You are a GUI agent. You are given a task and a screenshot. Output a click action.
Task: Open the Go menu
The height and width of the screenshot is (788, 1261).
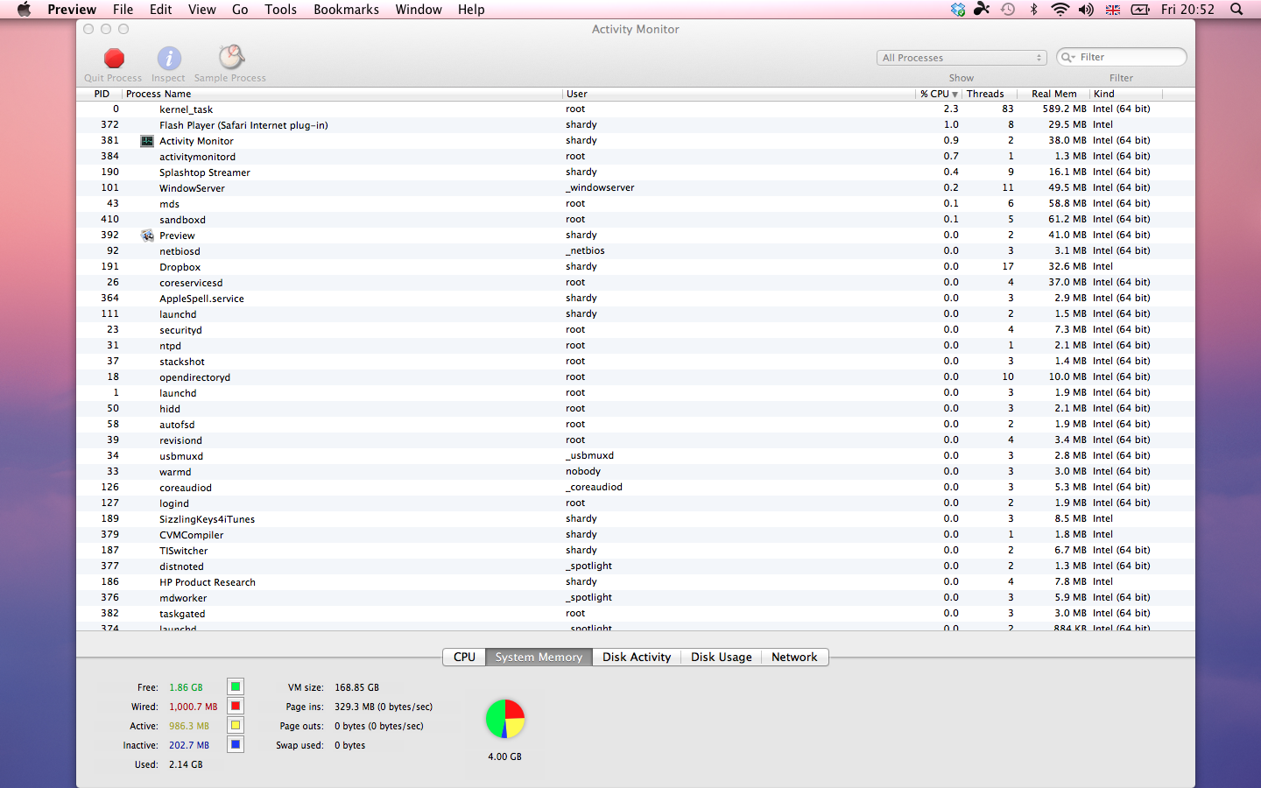(240, 10)
